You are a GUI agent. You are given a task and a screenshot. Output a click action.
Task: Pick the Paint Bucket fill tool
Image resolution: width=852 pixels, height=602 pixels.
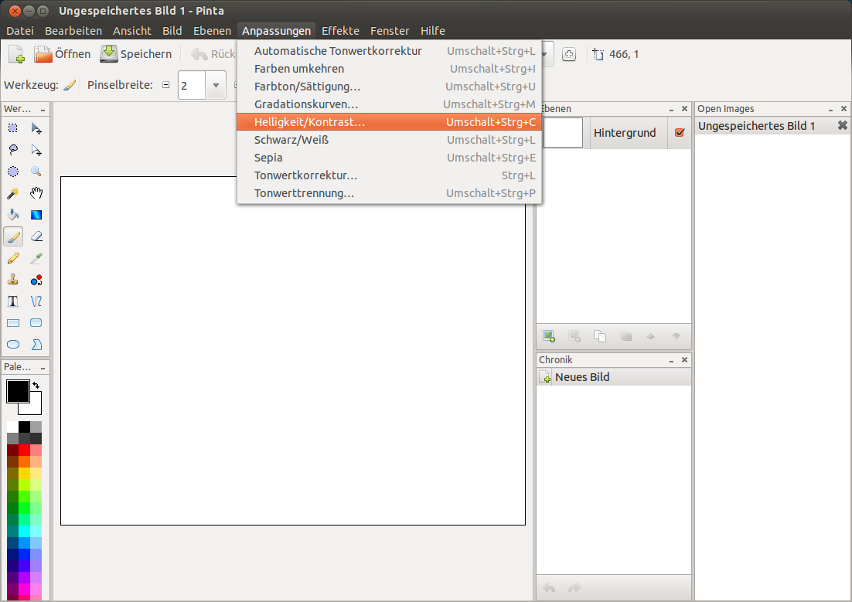tap(13, 215)
